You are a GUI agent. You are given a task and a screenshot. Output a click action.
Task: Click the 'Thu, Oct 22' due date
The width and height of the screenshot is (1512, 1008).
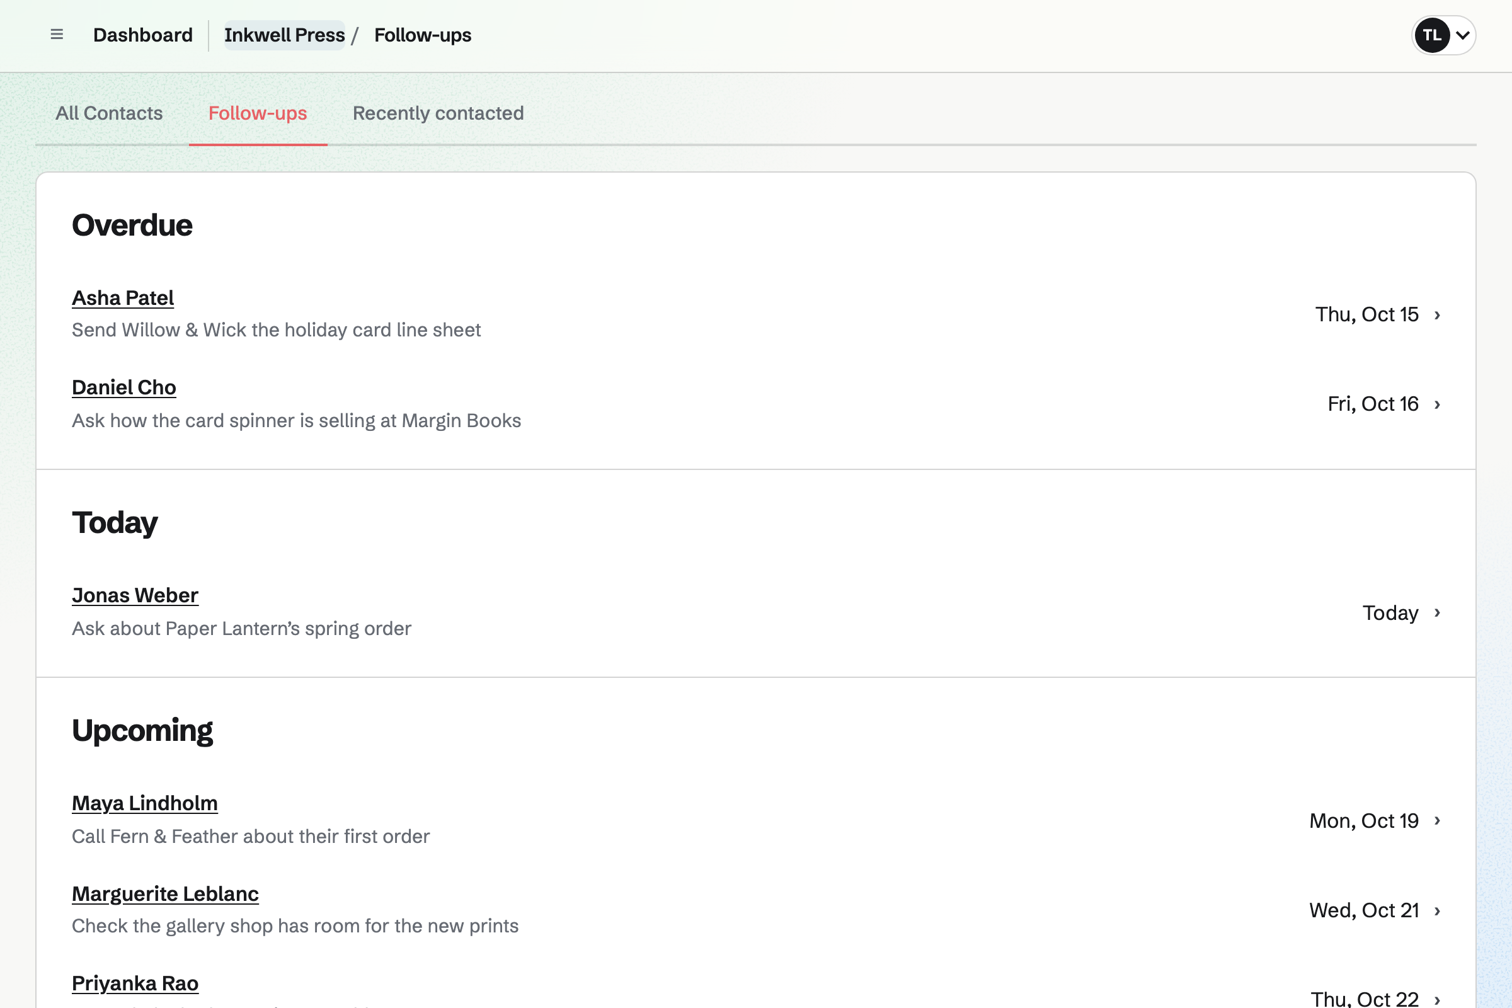[1365, 999]
